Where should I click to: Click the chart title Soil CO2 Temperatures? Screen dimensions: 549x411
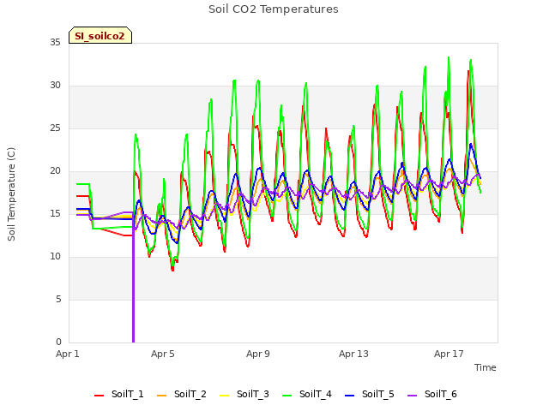click(274, 9)
